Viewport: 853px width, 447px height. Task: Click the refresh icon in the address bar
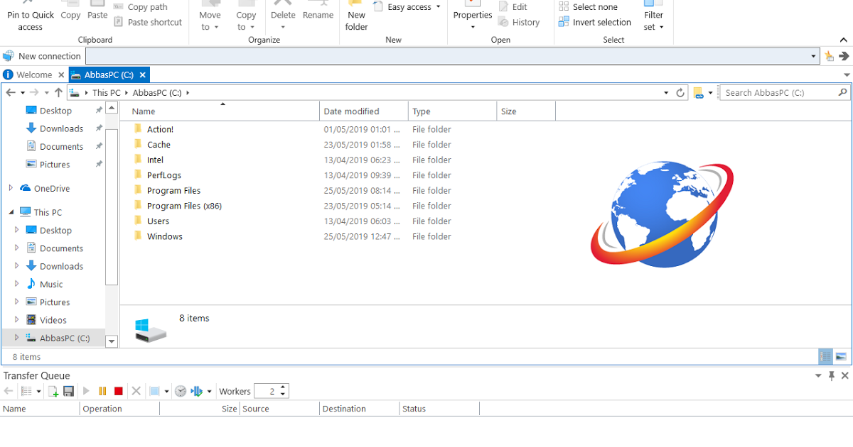(680, 92)
